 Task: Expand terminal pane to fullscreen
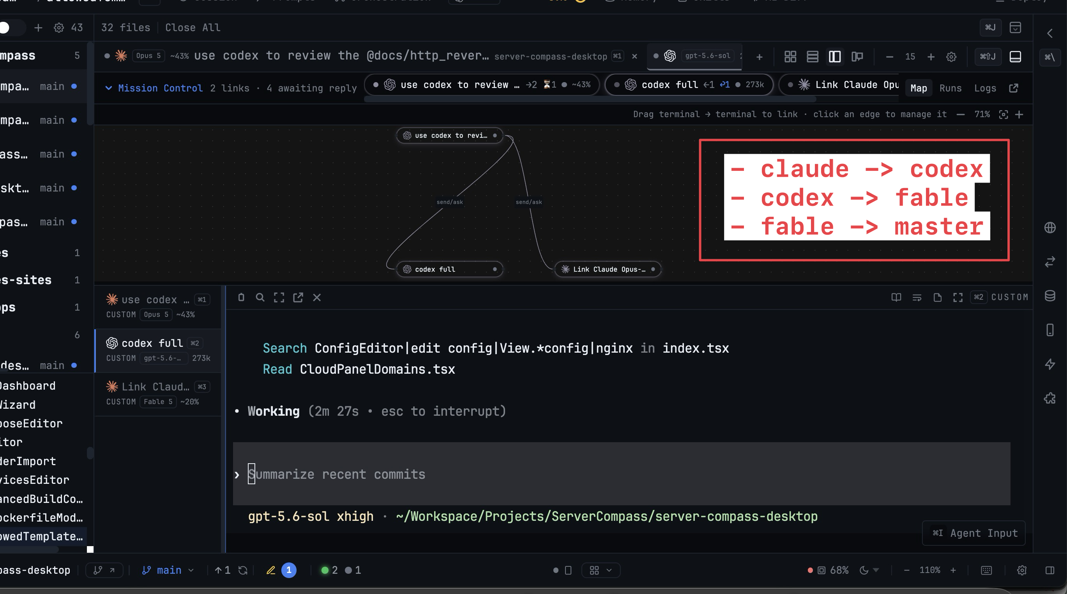coord(279,297)
